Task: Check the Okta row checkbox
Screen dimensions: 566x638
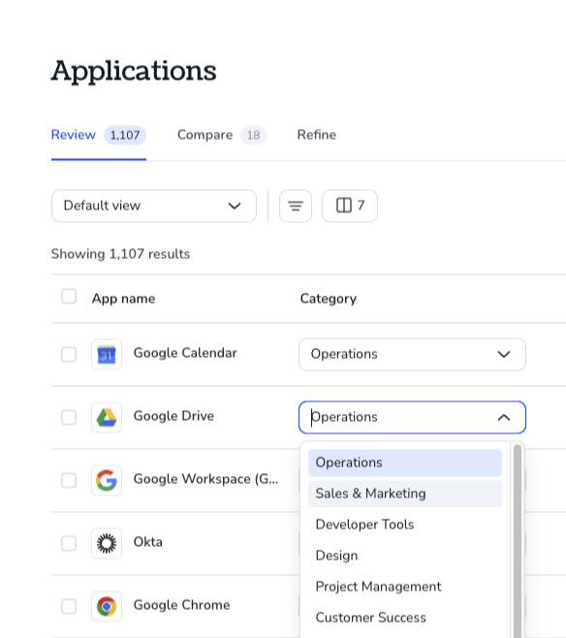Action: (x=69, y=543)
